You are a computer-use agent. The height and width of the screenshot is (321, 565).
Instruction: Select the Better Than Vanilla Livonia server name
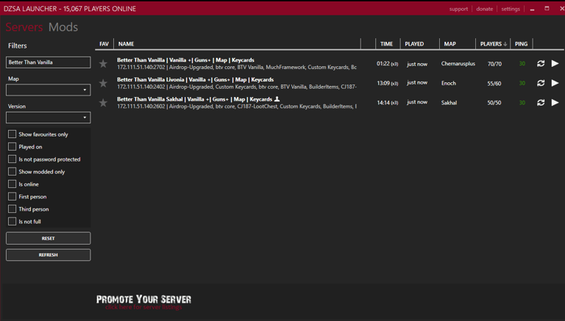pyautogui.click(x=195, y=79)
